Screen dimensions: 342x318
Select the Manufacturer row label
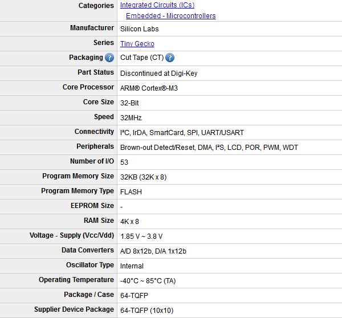92,28
